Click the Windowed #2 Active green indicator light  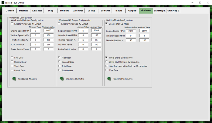point(61,79)
